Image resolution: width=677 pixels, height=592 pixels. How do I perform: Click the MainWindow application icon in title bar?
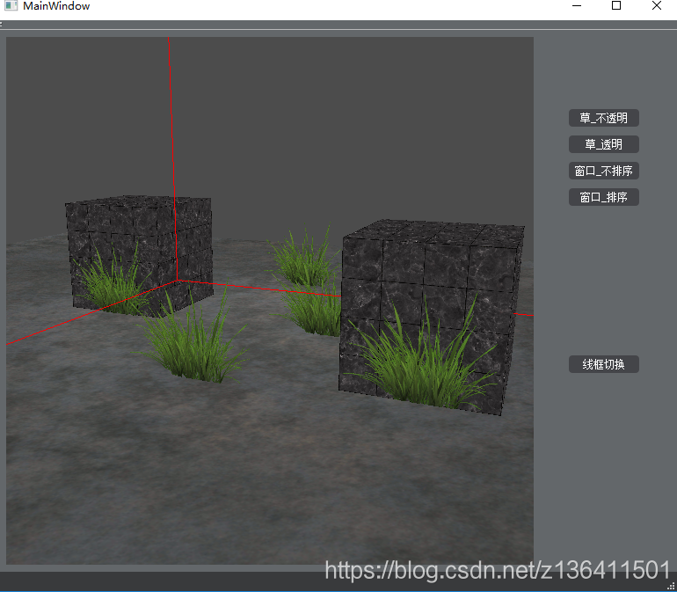click(x=11, y=5)
